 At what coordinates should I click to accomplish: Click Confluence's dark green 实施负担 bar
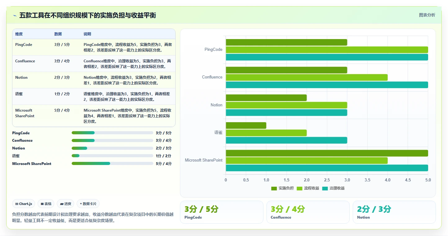point(286,70)
